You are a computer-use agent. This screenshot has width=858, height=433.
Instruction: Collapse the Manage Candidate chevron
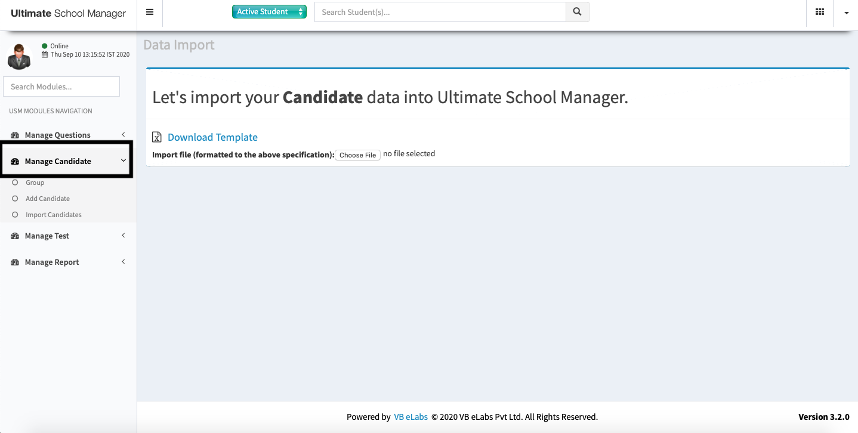(x=124, y=160)
